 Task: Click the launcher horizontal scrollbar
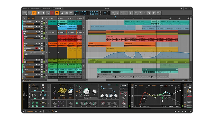[x=53, y=80]
